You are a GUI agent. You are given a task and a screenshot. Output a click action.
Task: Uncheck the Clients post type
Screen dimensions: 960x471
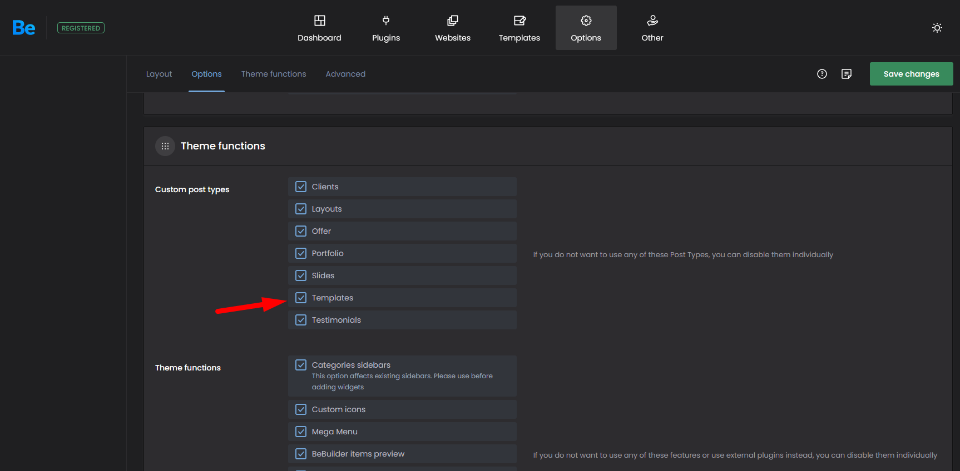tap(301, 187)
